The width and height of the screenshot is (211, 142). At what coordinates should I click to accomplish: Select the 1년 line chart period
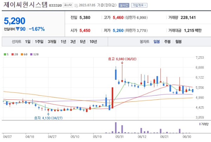(x=63, y=42)
